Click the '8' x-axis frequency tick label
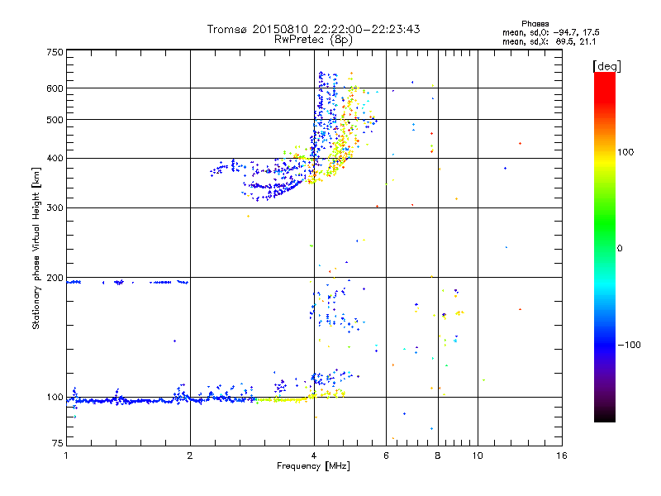The height and width of the screenshot is (496, 661). [438, 455]
